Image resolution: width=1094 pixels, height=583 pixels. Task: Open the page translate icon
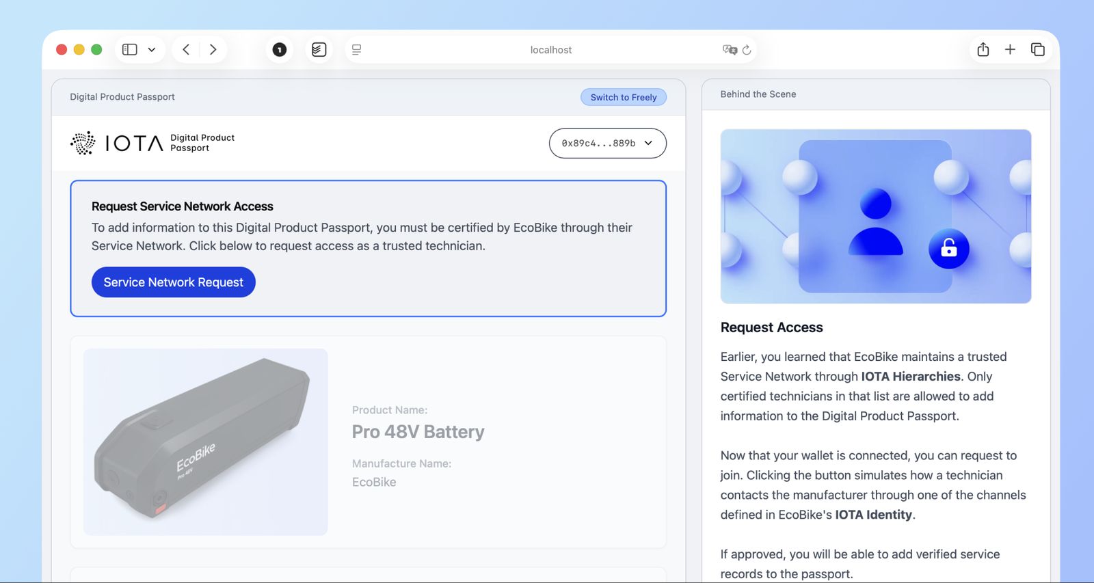[730, 49]
